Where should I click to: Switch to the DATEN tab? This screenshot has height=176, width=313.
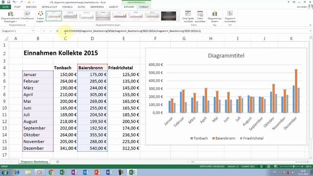(81, 7)
